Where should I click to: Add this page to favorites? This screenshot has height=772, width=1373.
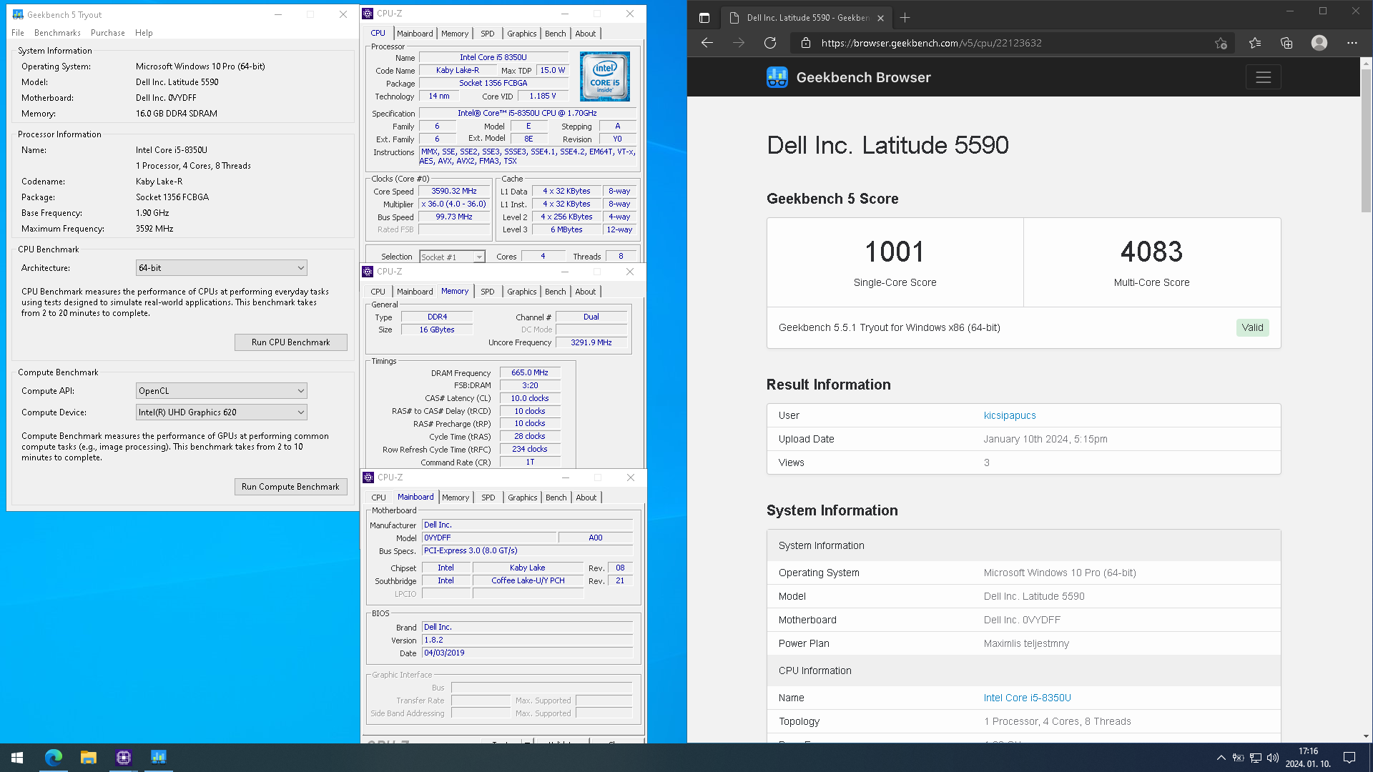(x=1221, y=43)
